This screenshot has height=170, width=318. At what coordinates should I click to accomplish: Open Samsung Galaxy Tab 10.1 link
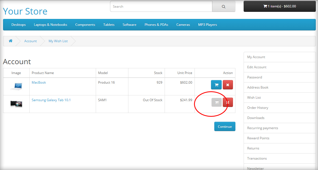51,100
